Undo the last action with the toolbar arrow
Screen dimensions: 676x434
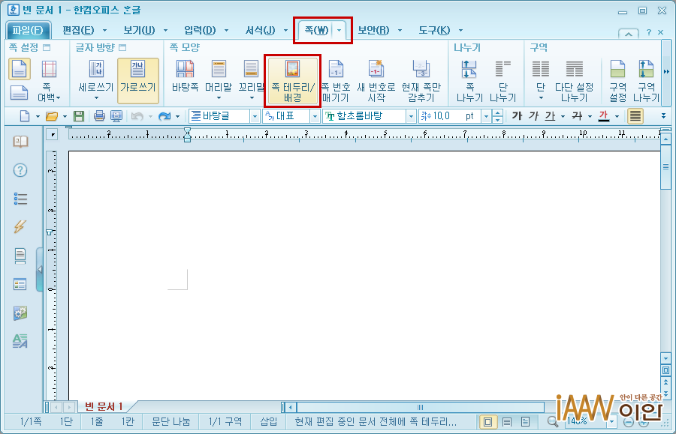coord(137,116)
